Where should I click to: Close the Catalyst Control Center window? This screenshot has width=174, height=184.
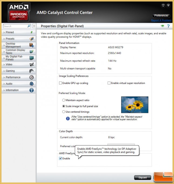tap(168, 5)
